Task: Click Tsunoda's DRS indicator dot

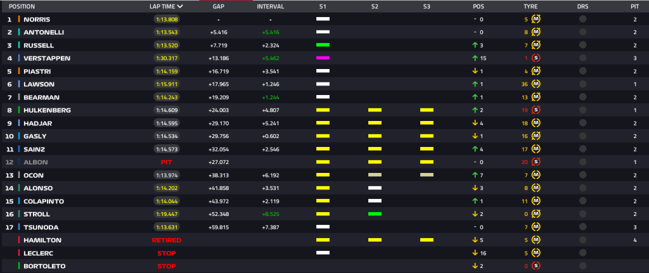Action: tap(583, 227)
